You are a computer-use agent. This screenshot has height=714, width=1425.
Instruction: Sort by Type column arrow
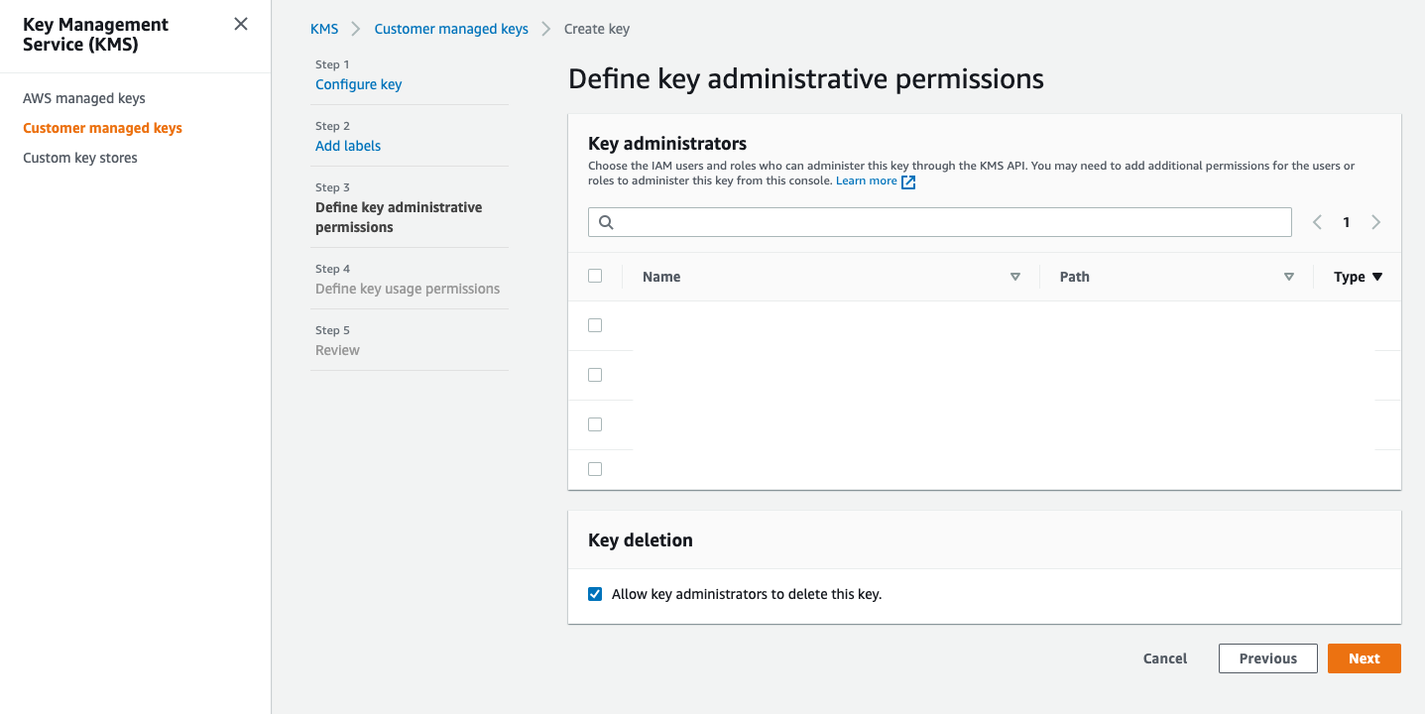click(x=1377, y=277)
